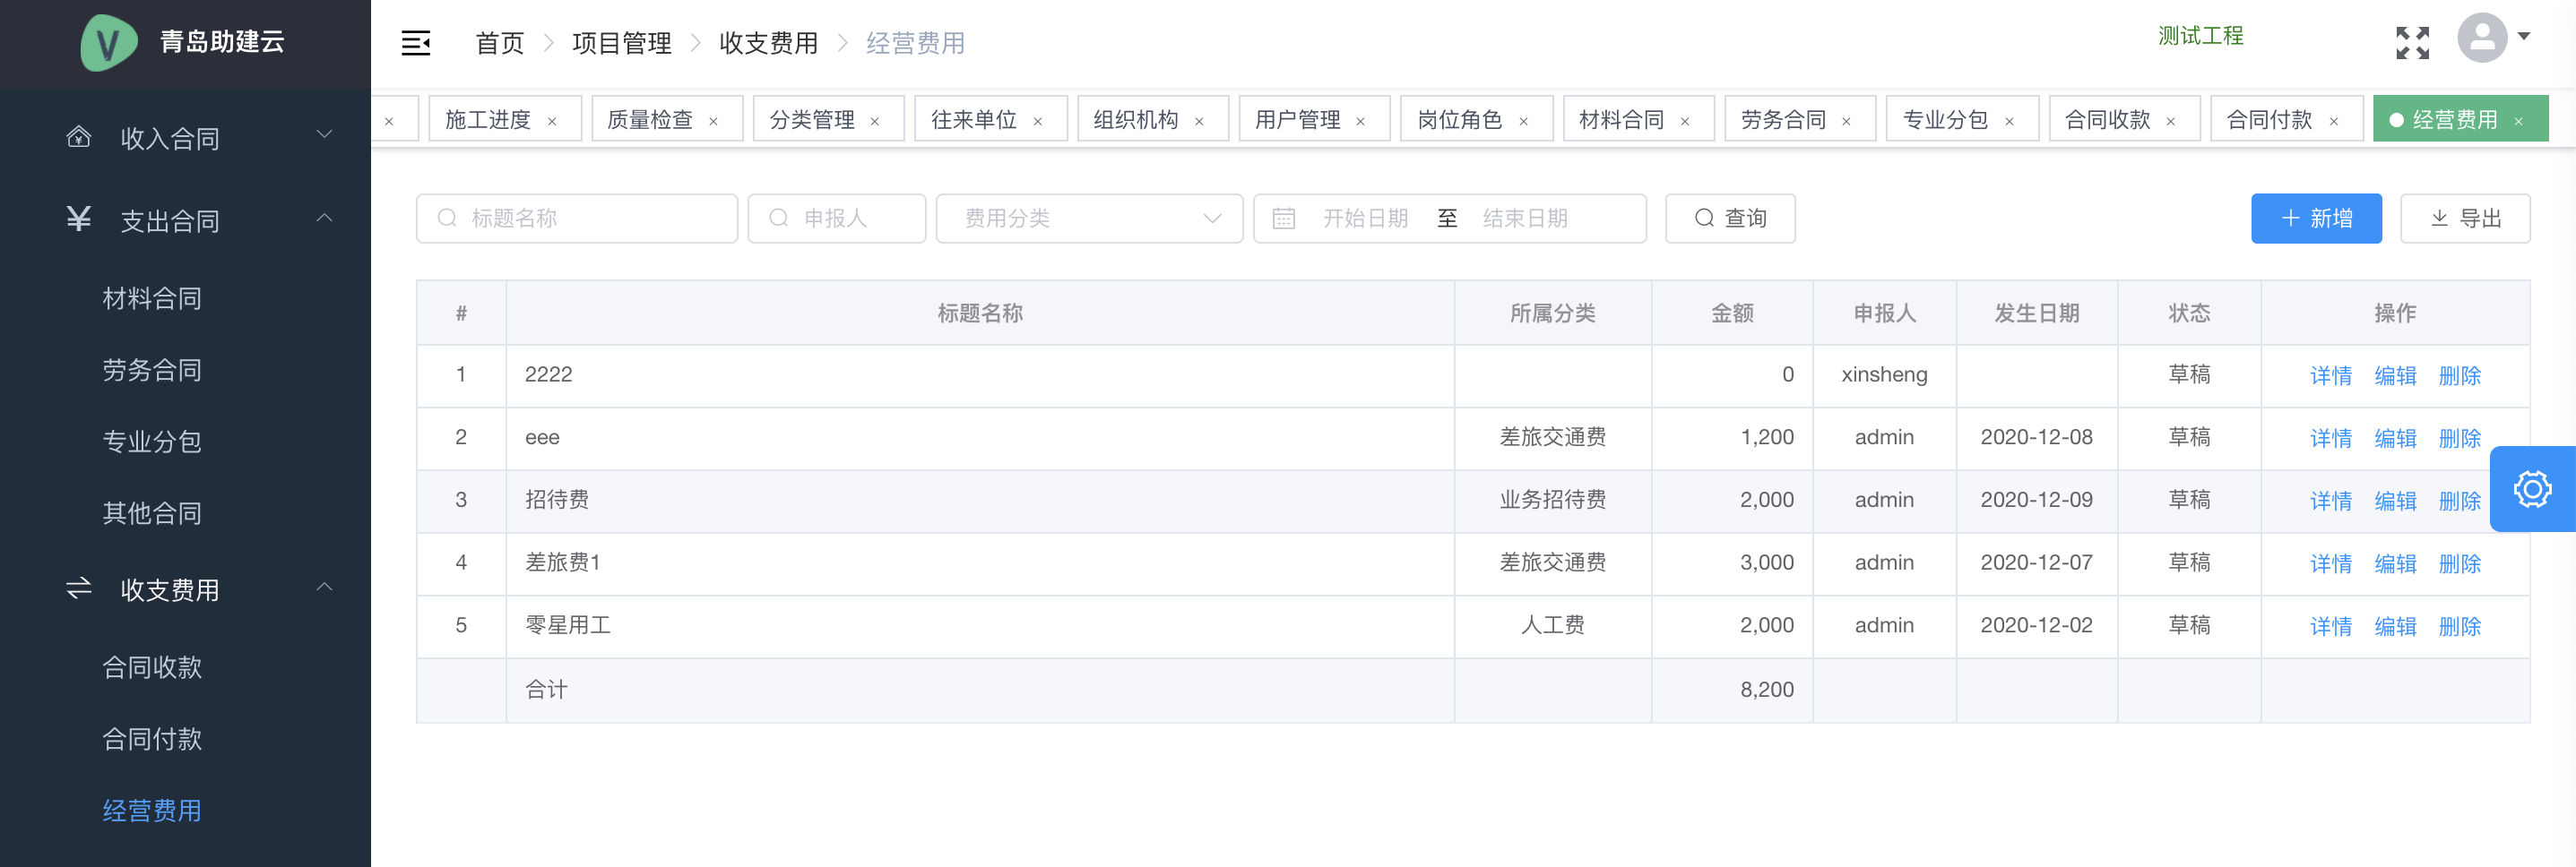Viewport: 2576px width, 867px height.
Task: Click the green V logo
Action: tap(108, 43)
